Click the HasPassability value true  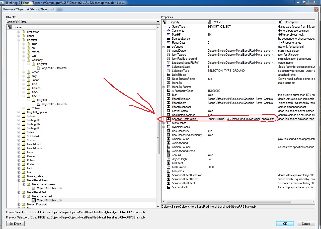tap(210, 131)
